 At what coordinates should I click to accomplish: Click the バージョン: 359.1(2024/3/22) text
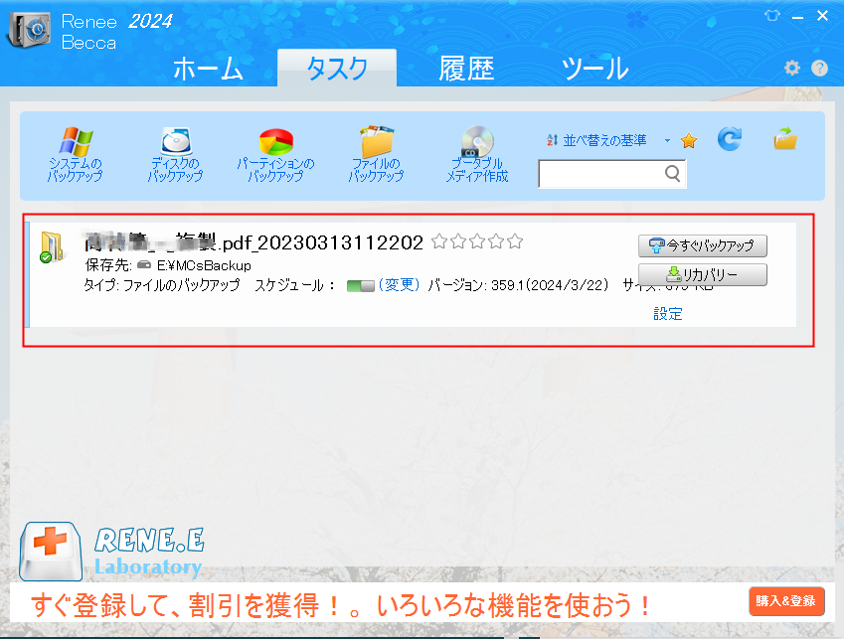coord(518,285)
